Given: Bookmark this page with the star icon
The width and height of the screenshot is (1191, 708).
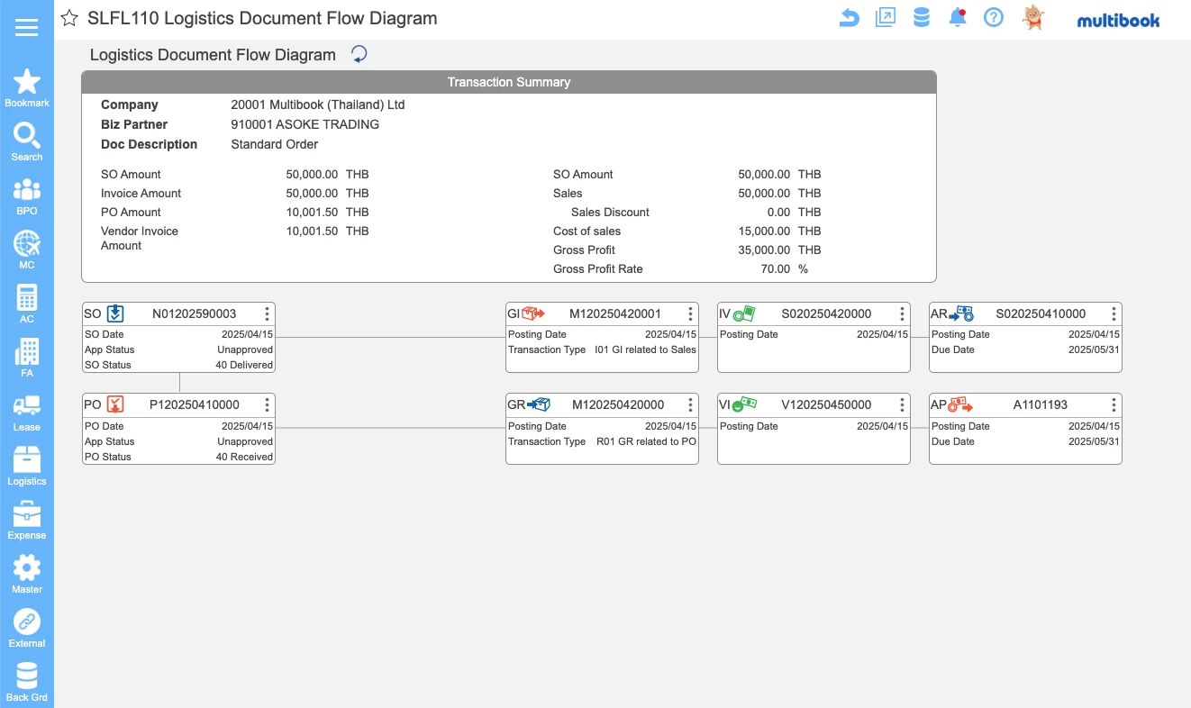Looking at the screenshot, I should click(69, 19).
